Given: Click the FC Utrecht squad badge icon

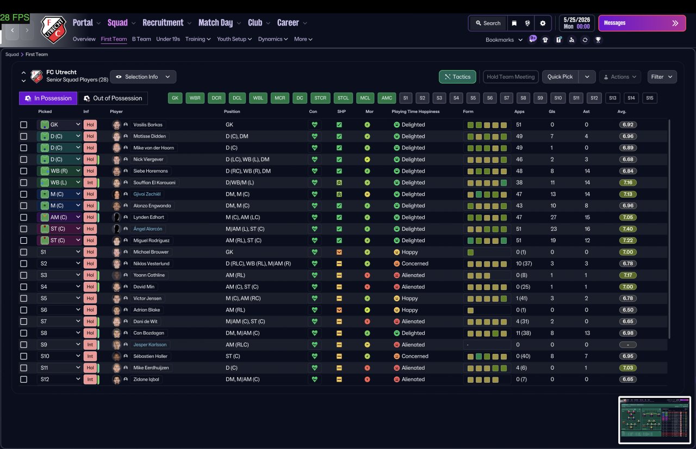Looking at the screenshot, I should [36, 76].
